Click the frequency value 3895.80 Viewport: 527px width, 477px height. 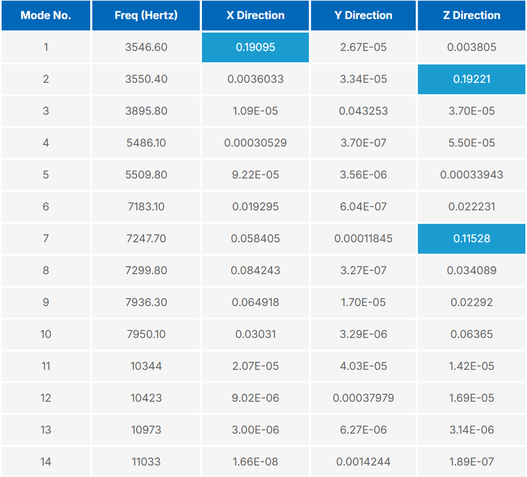coord(146,111)
